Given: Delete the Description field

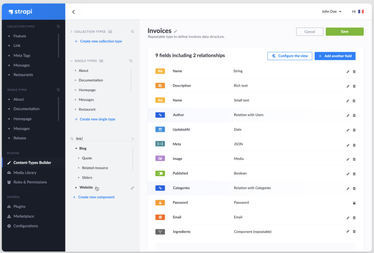Looking at the screenshot, I should click(x=354, y=86).
